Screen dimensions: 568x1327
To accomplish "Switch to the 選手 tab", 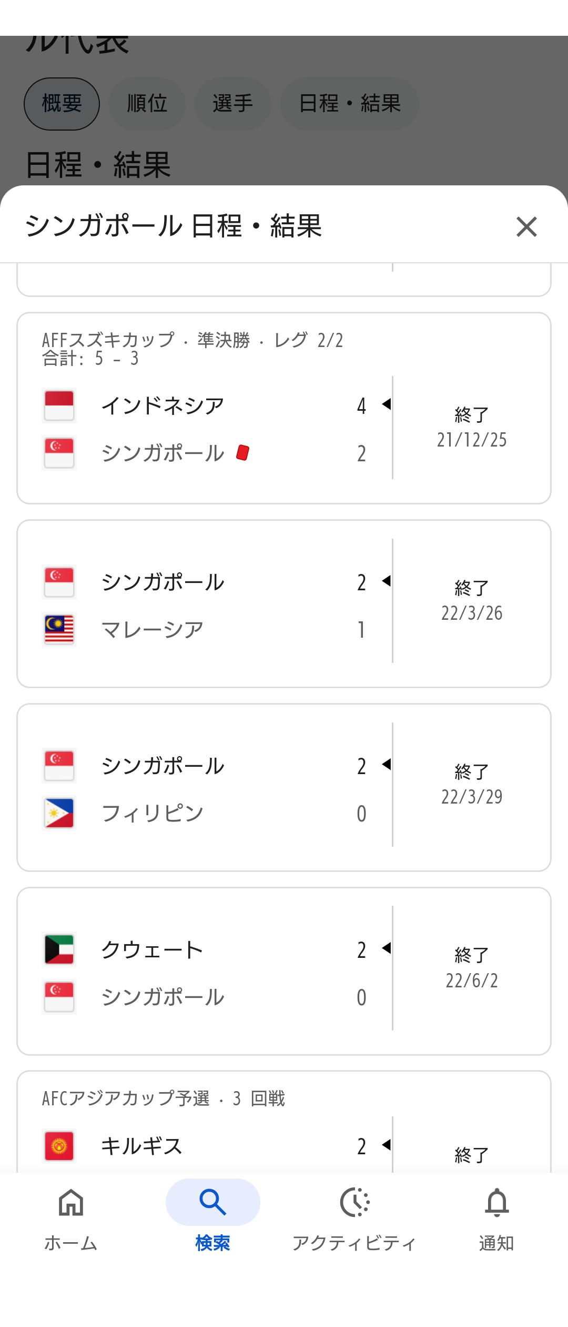I will pyautogui.click(x=232, y=104).
